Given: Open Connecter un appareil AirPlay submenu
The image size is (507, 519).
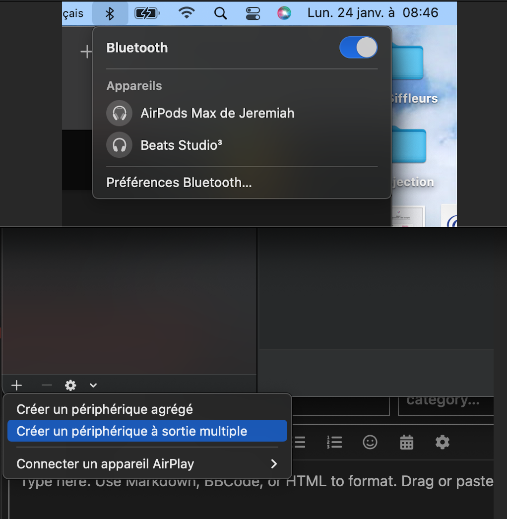Looking at the screenshot, I should click(147, 464).
